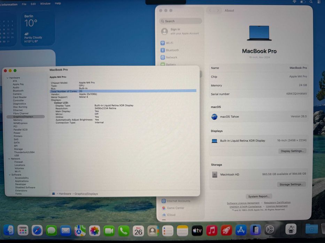Collapse the Hardware section in System Information
The height and width of the screenshot is (243, 325).
[7, 78]
